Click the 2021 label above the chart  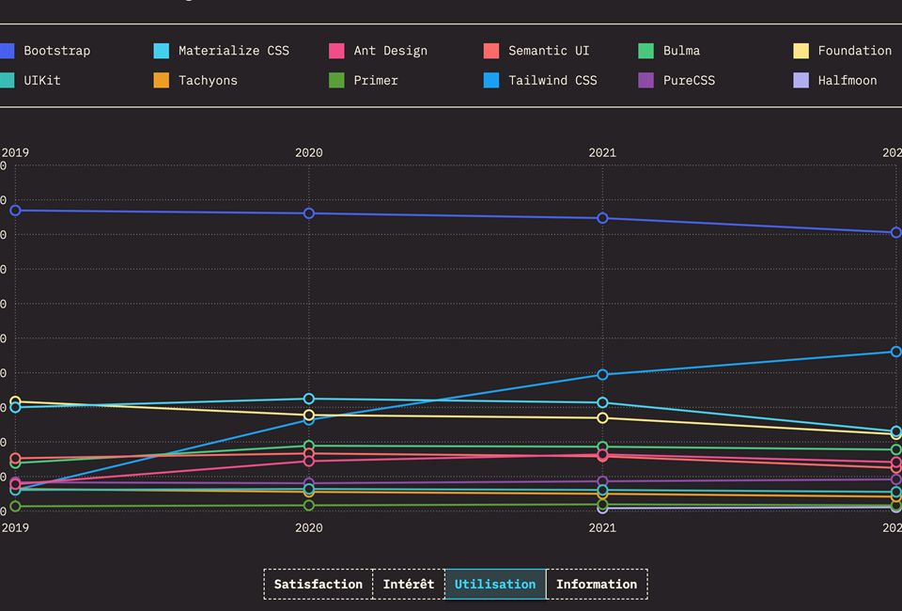click(x=602, y=152)
